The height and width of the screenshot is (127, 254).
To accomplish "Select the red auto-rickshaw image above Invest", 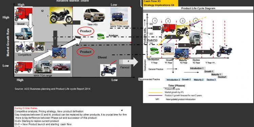I will pyautogui.click(x=23, y=14).
